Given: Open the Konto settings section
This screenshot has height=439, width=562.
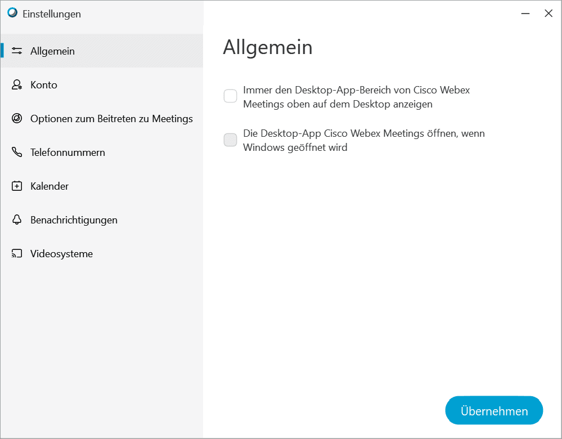Looking at the screenshot, I should coord(102,84).
